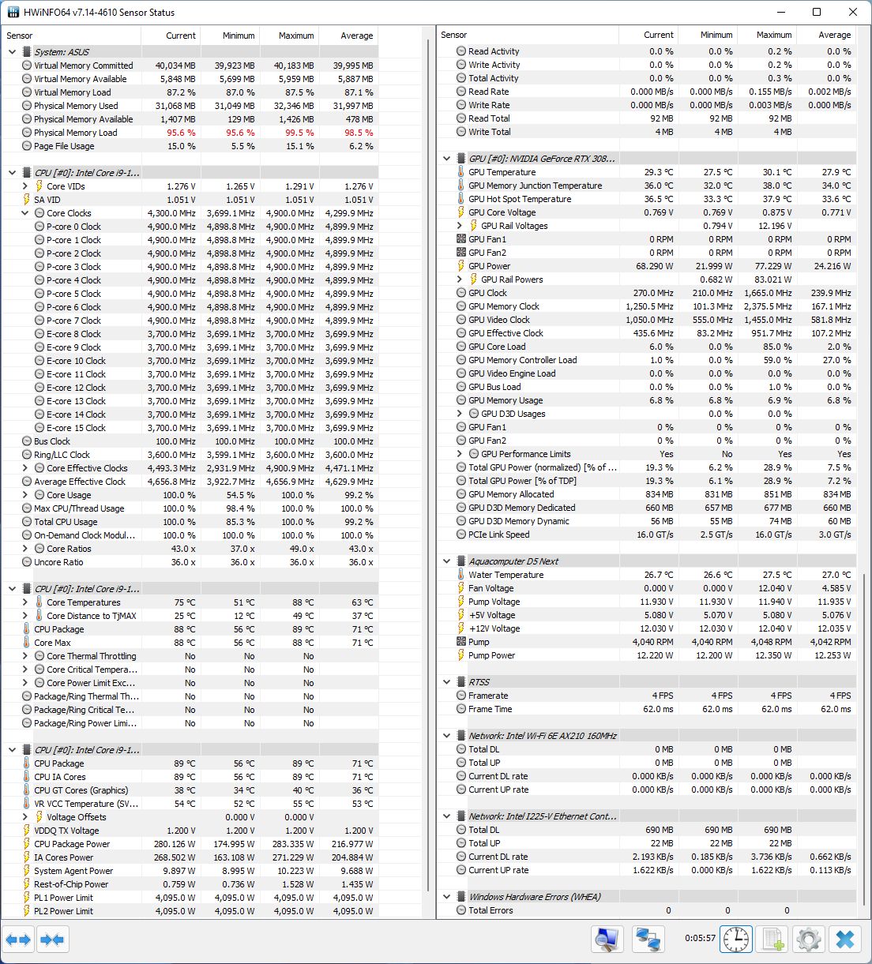Click the 280.126 W CPU Package Power value
The width and height of the screenshot is (872, 964).
[174, 844]
